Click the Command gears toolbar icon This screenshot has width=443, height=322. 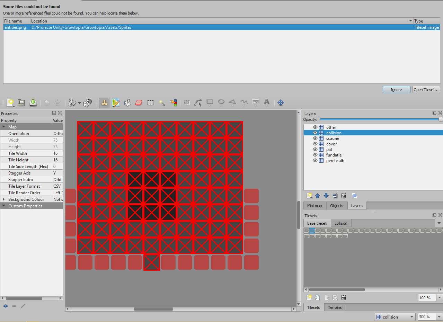(72, 102)
